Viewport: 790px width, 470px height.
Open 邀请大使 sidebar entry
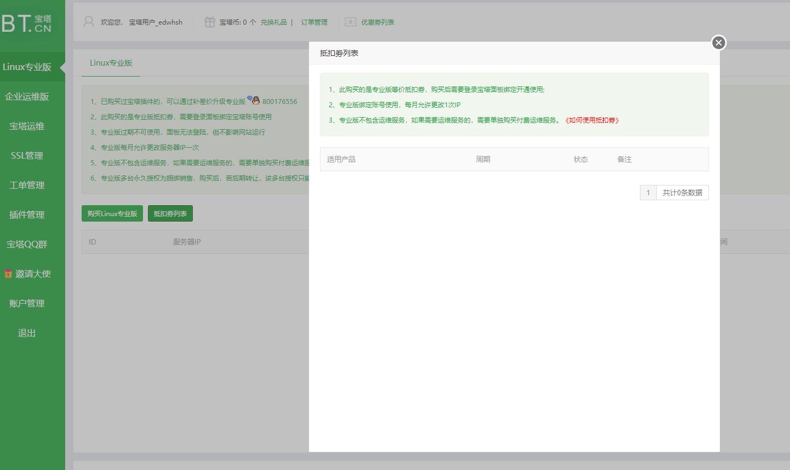[x=33, y=274]
